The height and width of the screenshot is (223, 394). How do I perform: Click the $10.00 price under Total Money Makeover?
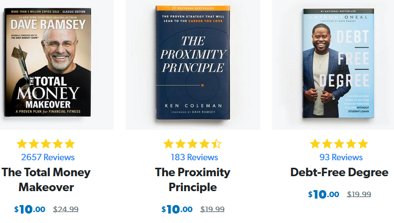point(30,210)
